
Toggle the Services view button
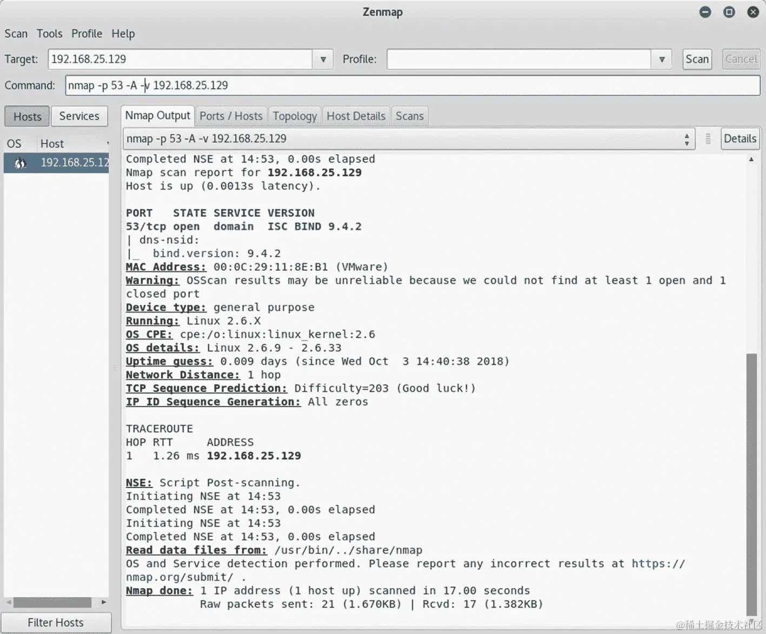79,116
